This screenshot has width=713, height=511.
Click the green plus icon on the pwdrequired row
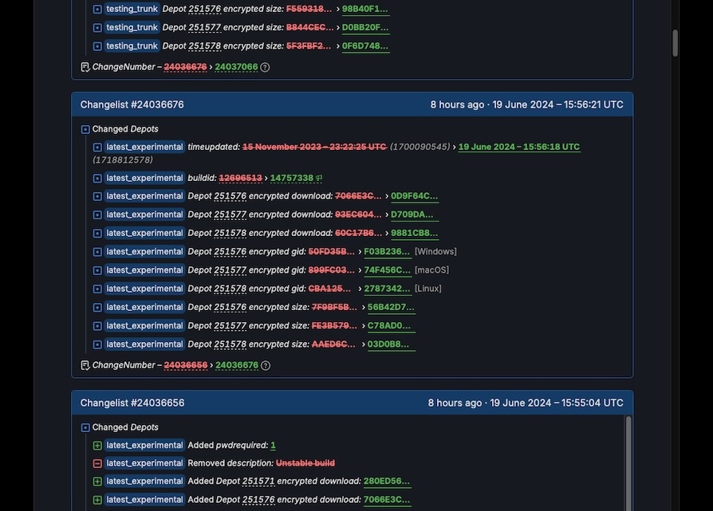(x=97, y=446)
